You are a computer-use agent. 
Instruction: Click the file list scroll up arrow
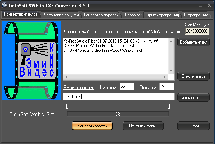click(x=171, y=41)
